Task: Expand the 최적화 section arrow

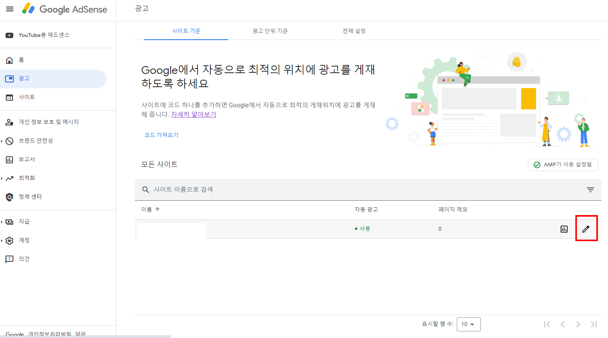Action: tap(2, 178)
